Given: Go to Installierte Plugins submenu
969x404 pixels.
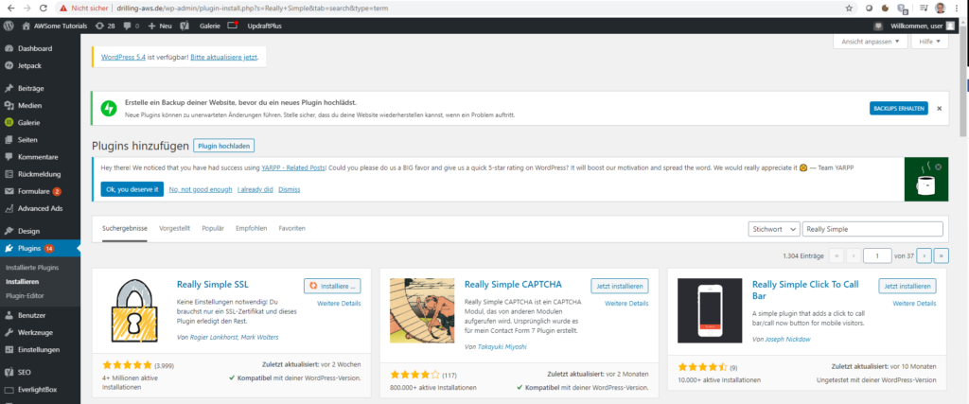Looking at the screenshot, I should point(32,268).
